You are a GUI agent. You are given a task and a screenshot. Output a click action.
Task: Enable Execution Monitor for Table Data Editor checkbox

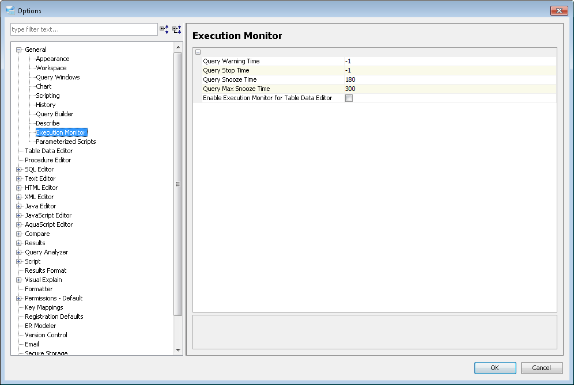click(349, 98)
